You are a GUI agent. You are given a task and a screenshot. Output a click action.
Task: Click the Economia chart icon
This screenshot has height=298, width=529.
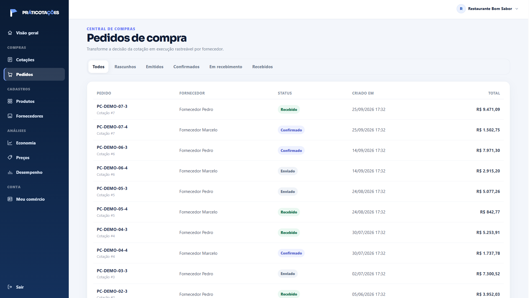click(x=10, y=143)
